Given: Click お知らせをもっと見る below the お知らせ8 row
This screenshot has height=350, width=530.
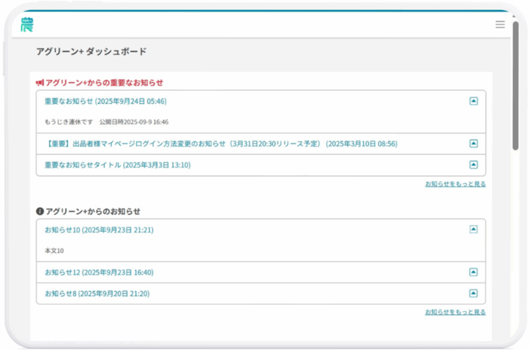Looking at the screenshot, I should coord(455,312).
